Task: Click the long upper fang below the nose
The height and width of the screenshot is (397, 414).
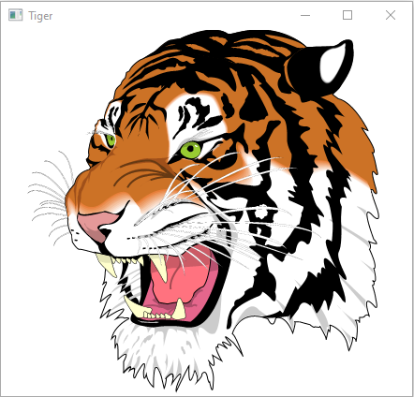Action: point(107,265)
